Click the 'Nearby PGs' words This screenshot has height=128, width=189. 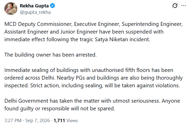click(x=71, y=78)
